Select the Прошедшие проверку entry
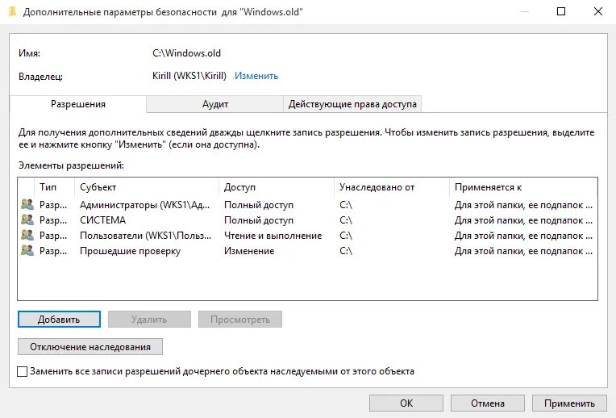Image resolution: width=616 pixels, height=418 pixels. 130,251
